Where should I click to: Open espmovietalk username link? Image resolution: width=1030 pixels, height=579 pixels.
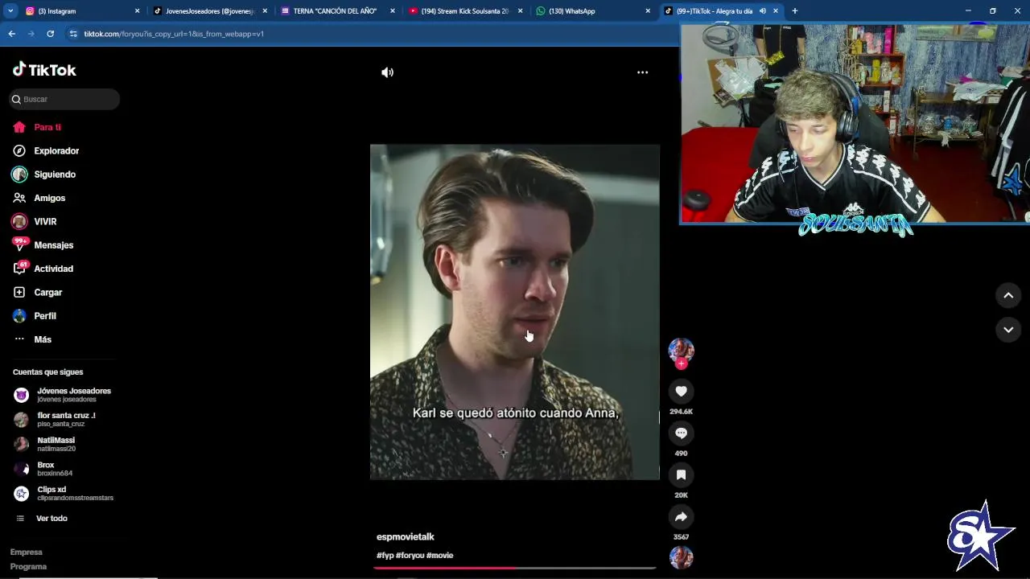pyautogui.click(x=406, y=537)
